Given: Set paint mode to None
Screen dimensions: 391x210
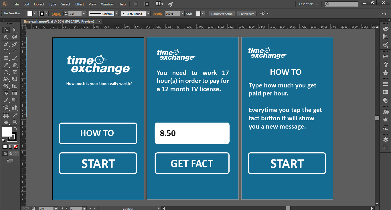Looking at the screenshot, I should (16, 147).
